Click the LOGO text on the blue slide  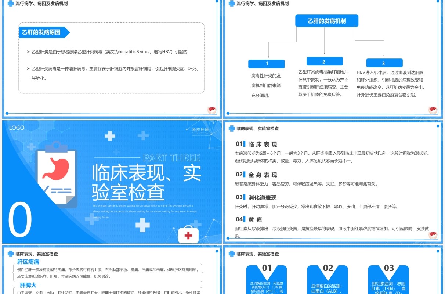coord(17,128)
